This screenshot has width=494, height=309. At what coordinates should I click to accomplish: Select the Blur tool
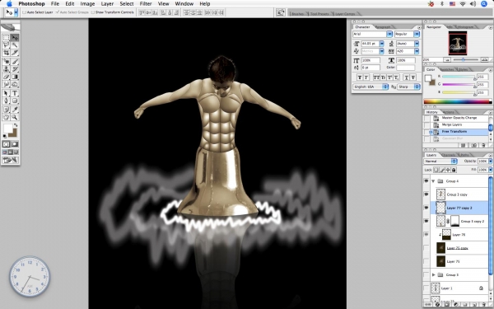(x=6, y=84)
